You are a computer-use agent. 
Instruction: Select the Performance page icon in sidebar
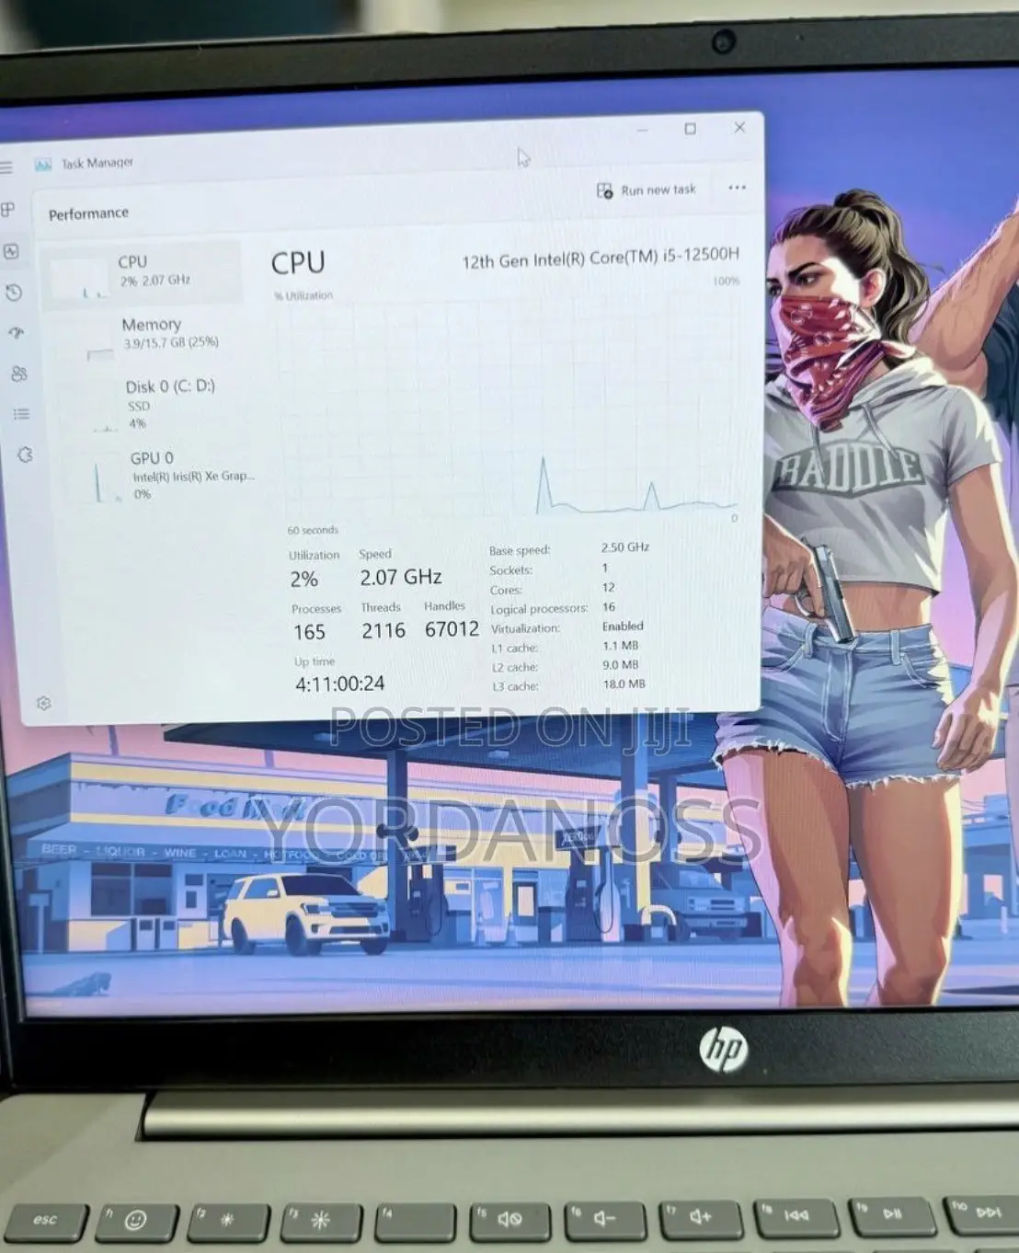11,251
